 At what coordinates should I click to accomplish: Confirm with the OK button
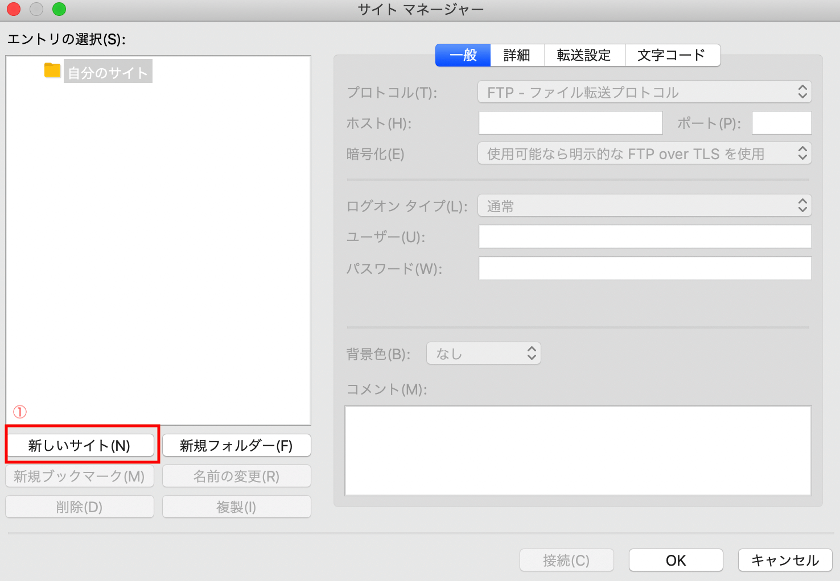click(676, 560)
